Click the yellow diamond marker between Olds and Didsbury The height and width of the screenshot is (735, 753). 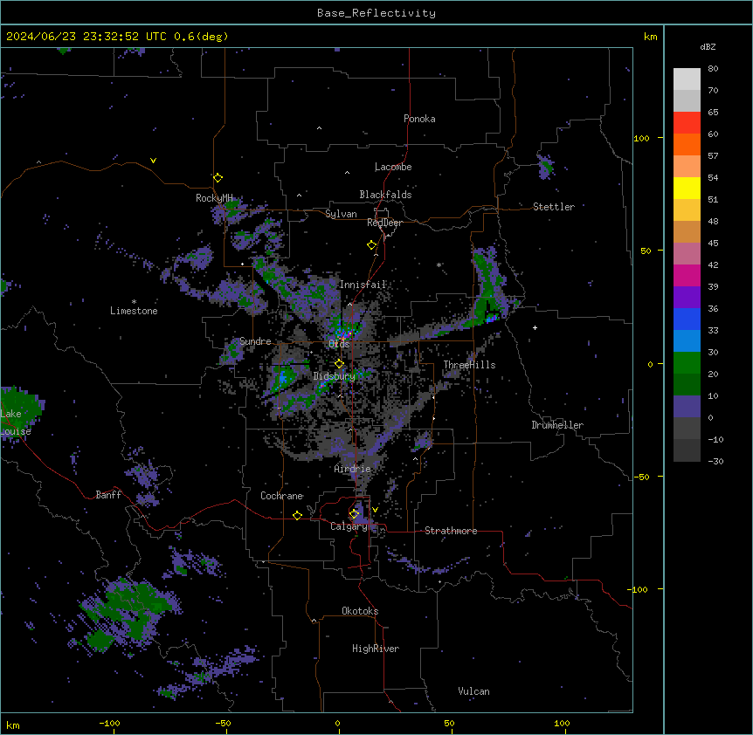pyautogui.click(x=340, y=364)
